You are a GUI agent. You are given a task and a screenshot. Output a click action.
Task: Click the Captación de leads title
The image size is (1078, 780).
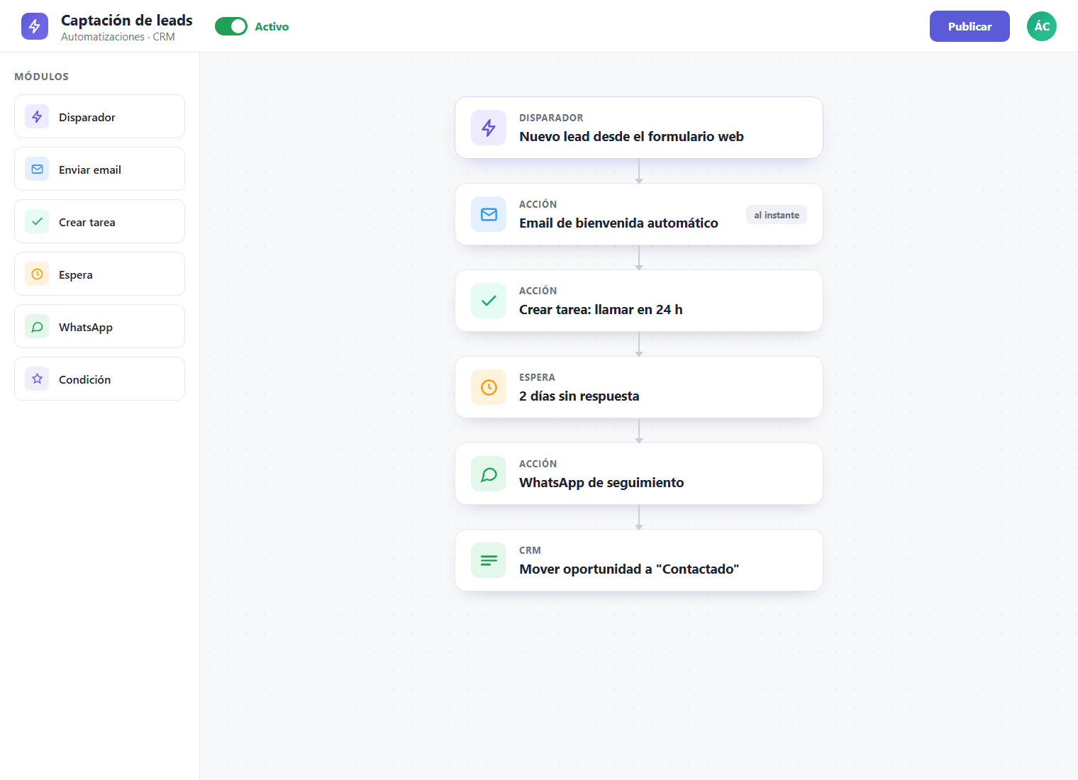[127, 21]
